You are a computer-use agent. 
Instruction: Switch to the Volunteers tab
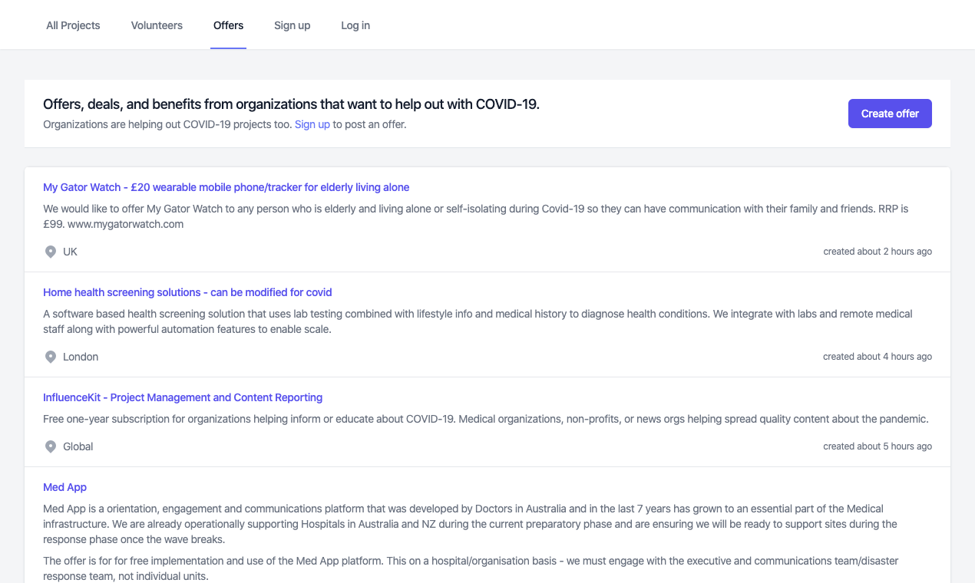click(157, 25)
